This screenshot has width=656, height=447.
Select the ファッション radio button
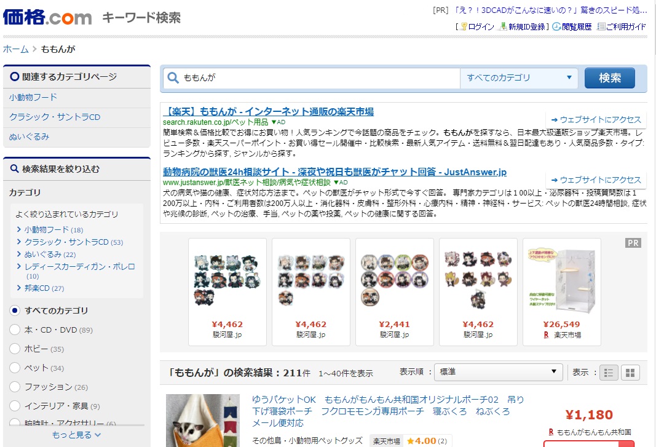click(15, 387)
